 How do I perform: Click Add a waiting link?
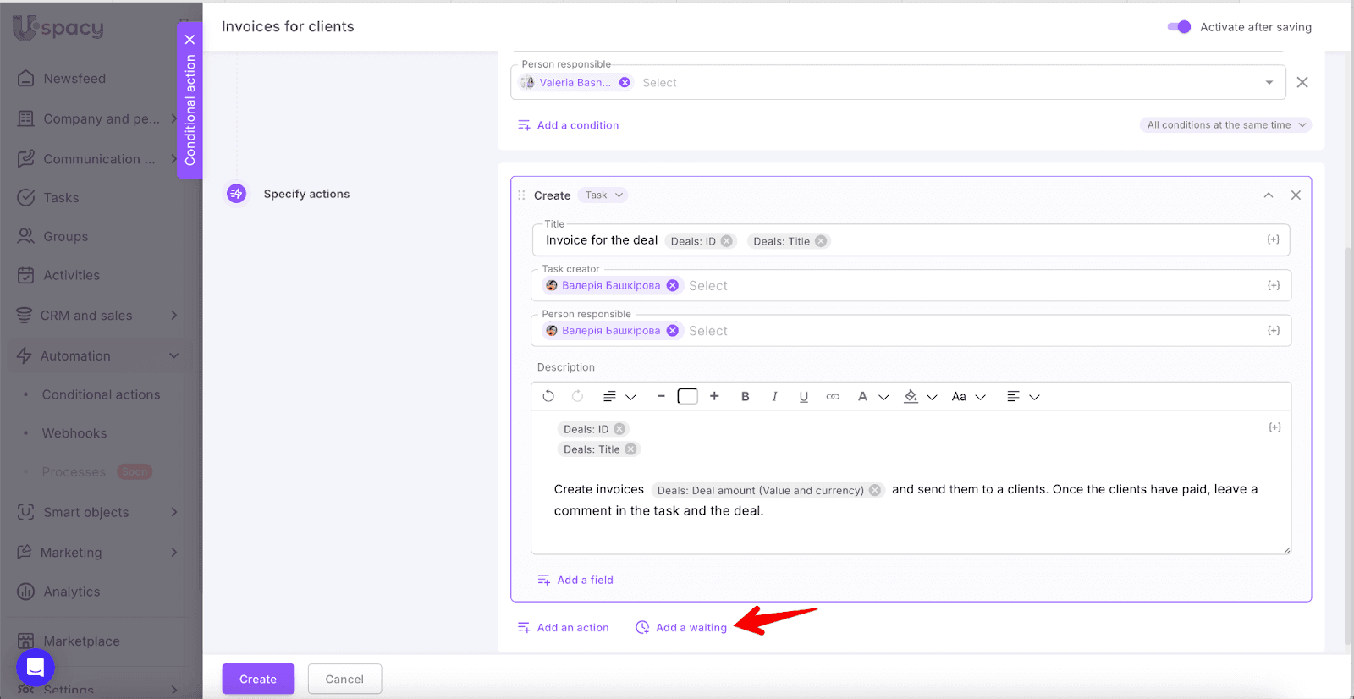691,628
